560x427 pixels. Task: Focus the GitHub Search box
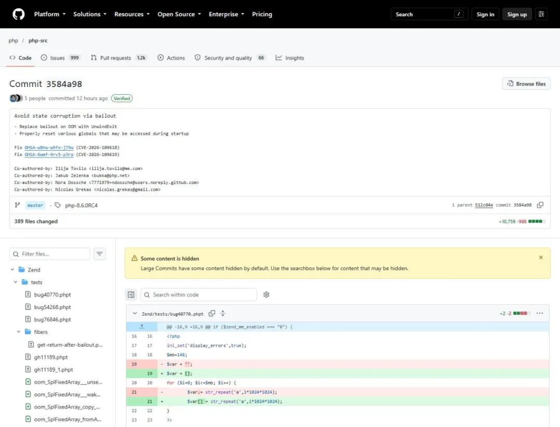(429, 15)
